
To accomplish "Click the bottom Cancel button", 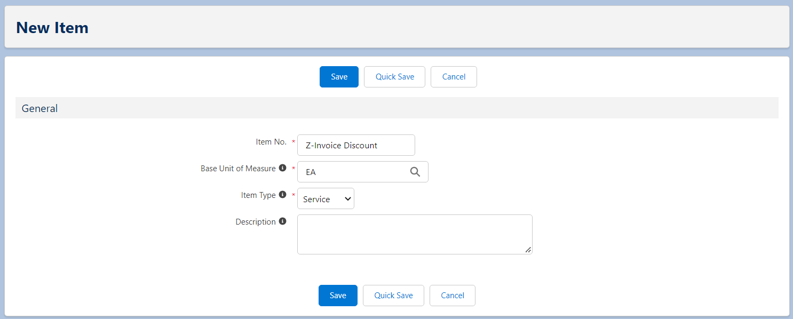I will [x=453, y=296].
